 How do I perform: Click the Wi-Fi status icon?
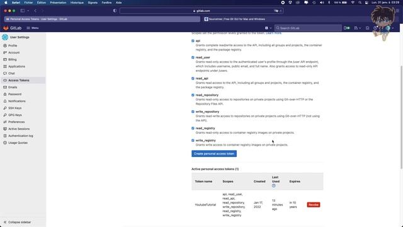click(x=353, y=3)
